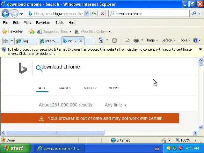Viewport: 204px width, 153px height.
Task: Expand the Print options dropdown arrow
Action: click(x=142, y=40)
